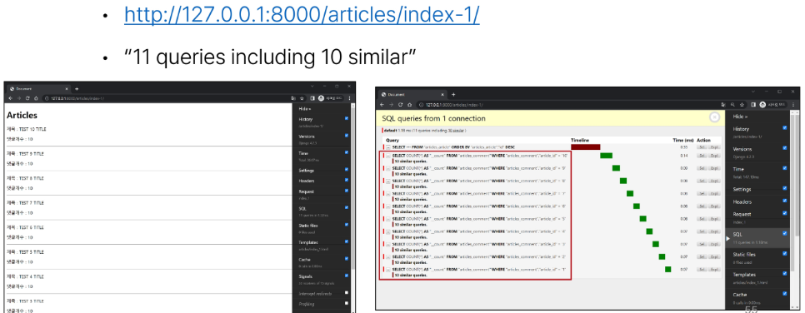Uncheck Time checkbox in left debug toolbar
This screenshot has width=805, height=313.
347,152
